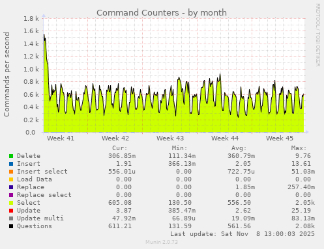The image size is (324, 249).
Task: Click the Replace legend label
Action: click(31, 187)
